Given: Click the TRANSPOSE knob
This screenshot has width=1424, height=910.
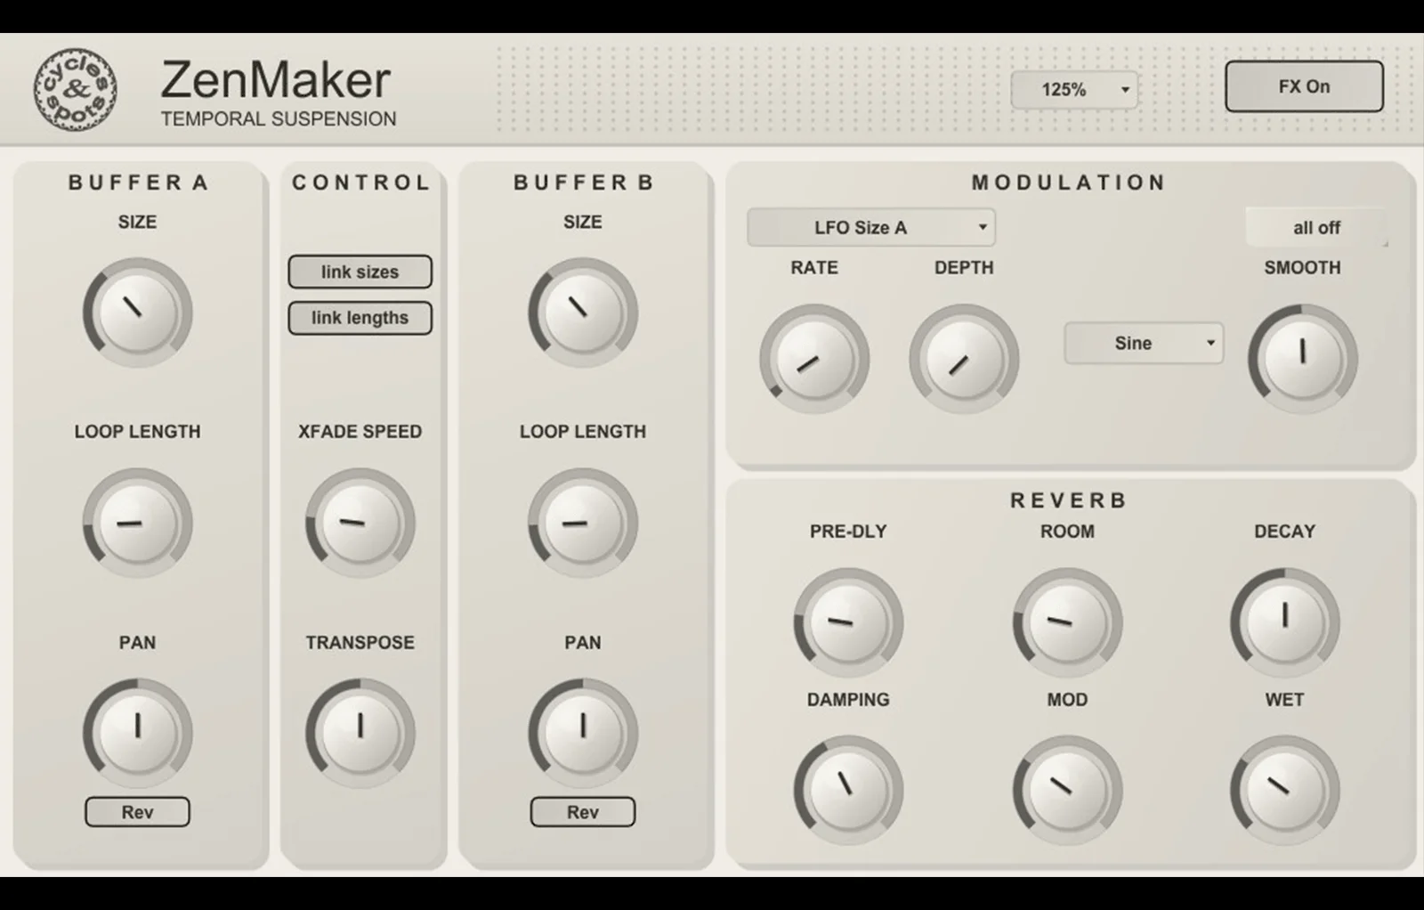Looking at the screenshot, I should [360, 733].
